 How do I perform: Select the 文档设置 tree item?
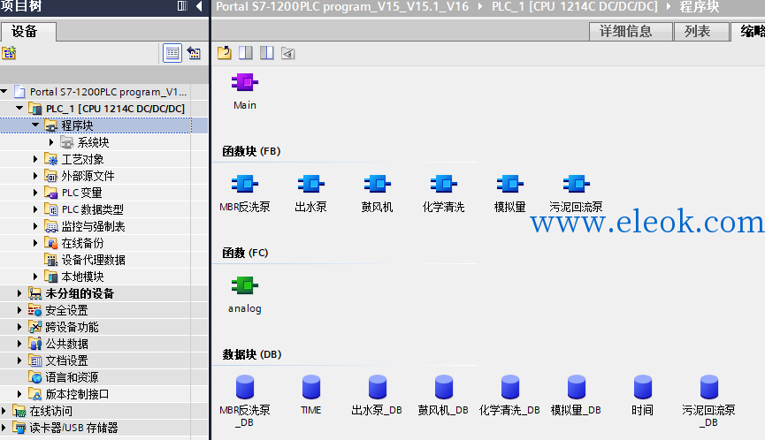66,360
